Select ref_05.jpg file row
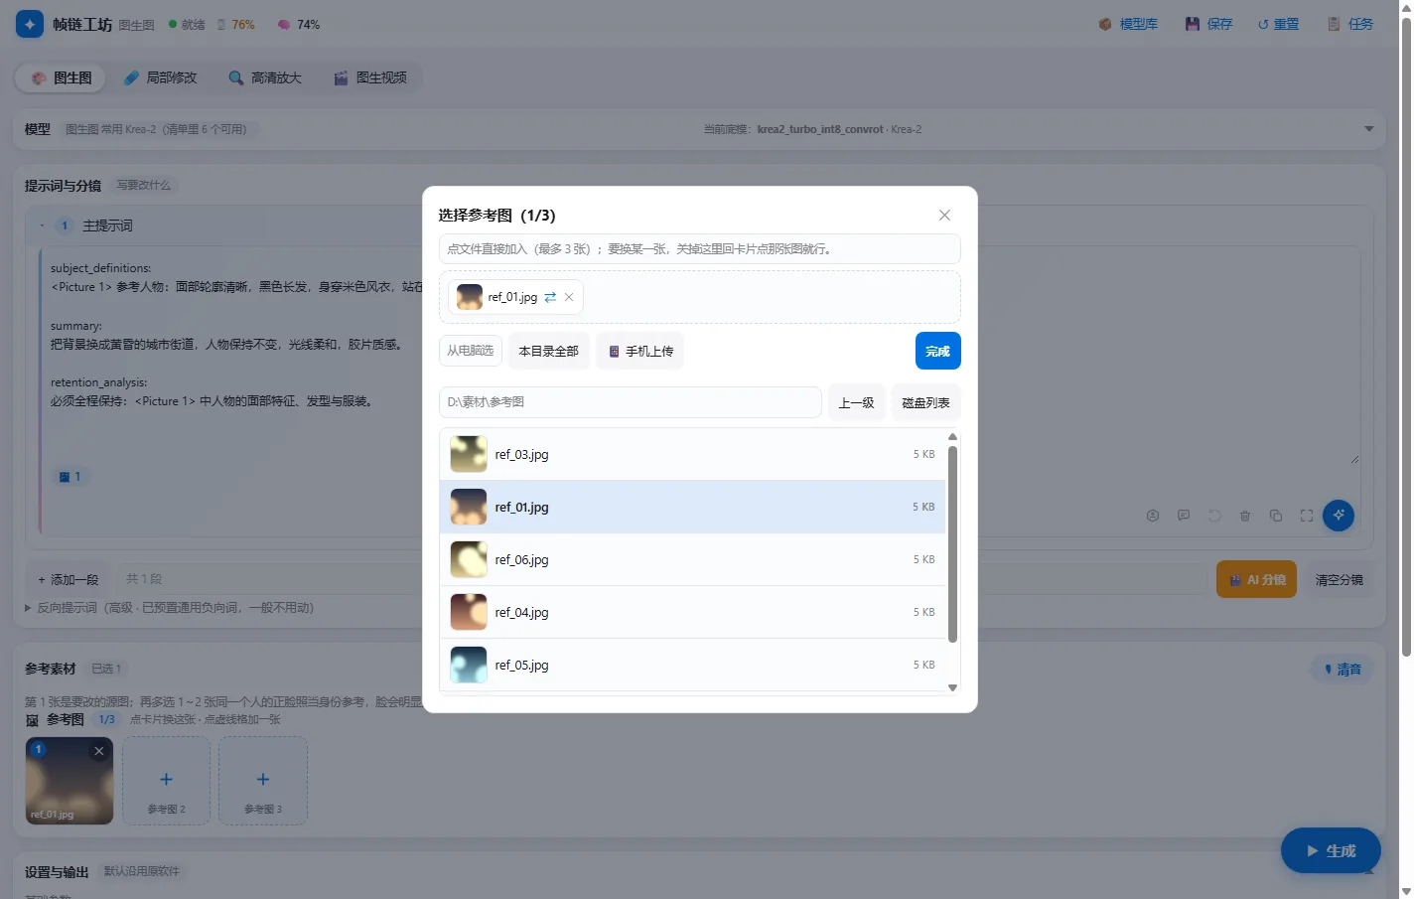Viewport: 1414px width, 899px height. point(692,665)
